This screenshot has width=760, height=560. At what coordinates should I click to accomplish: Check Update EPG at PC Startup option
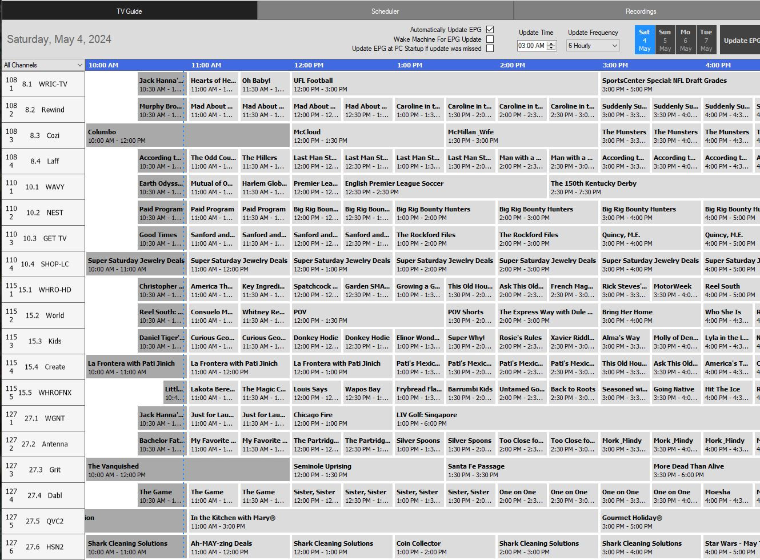[490, 49]
